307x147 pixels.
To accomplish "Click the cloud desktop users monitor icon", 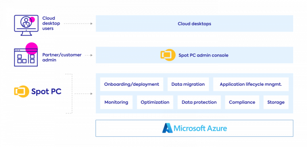I will tap(26, 25).
